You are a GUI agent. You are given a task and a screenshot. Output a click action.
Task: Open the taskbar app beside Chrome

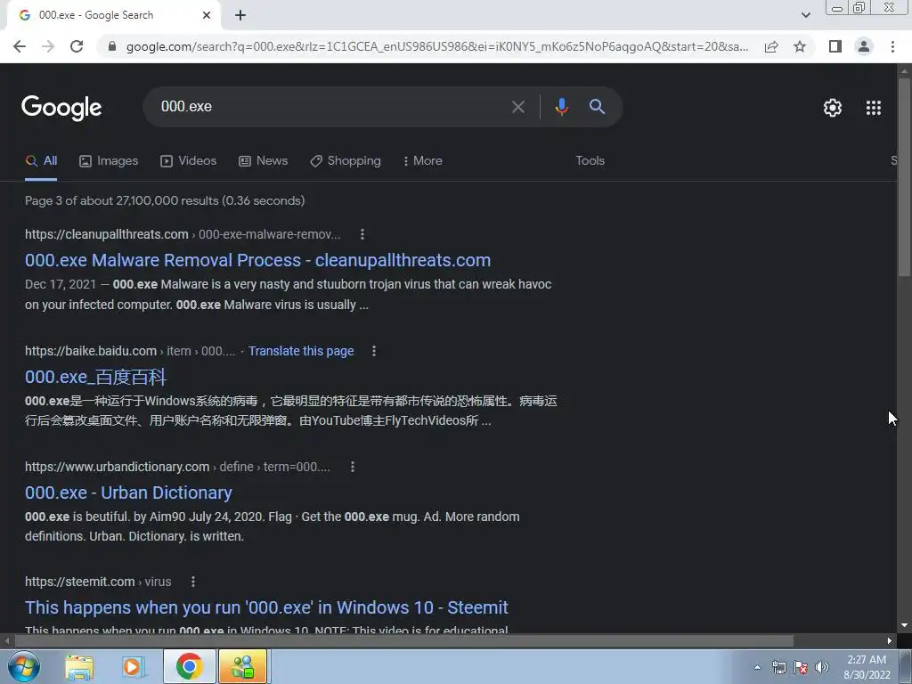pos(242,667)
